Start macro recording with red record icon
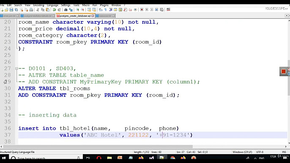Image resolution: width=290 pixels, height=163 pixels. click(x=142, y=10)
